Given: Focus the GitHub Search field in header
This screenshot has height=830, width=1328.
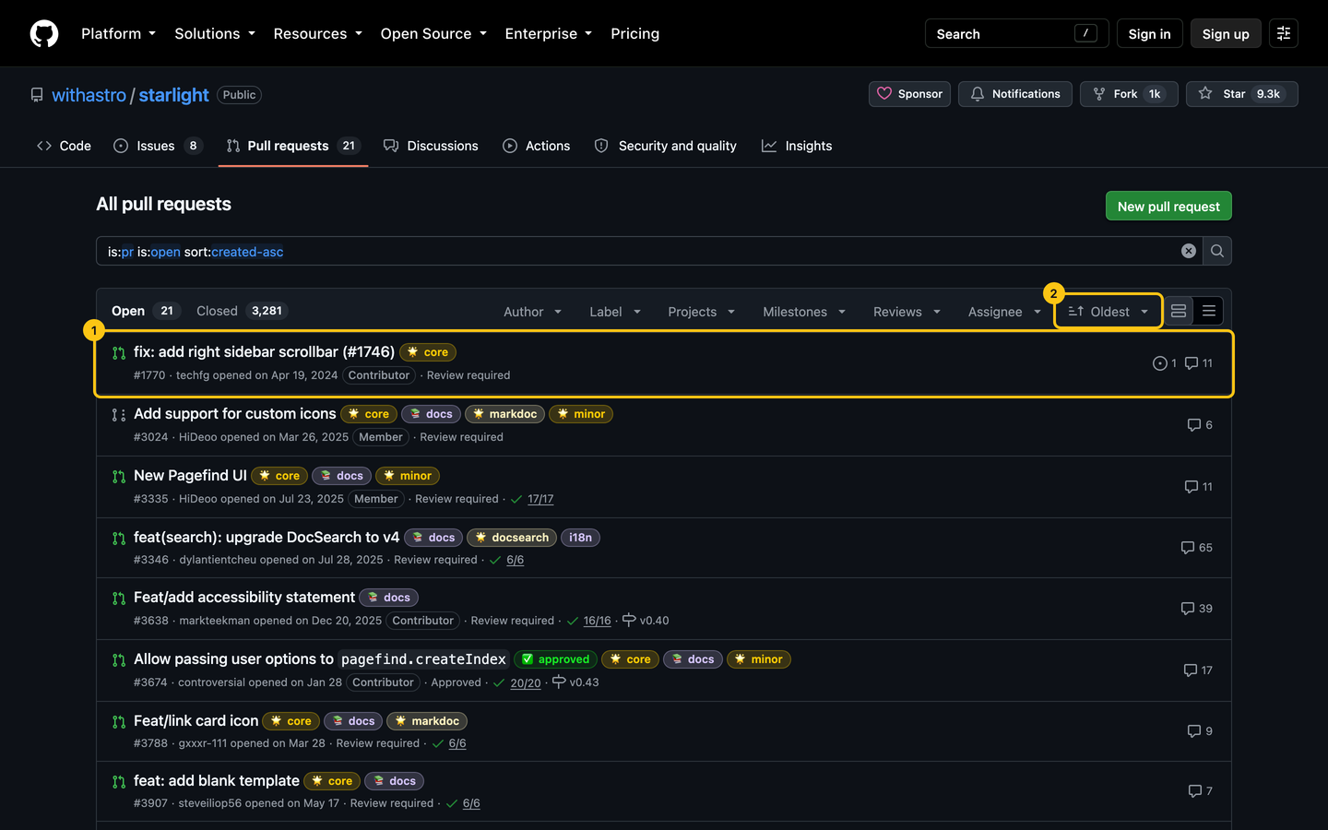Looking at the screenshot, I should click(x=1016, y=34).
